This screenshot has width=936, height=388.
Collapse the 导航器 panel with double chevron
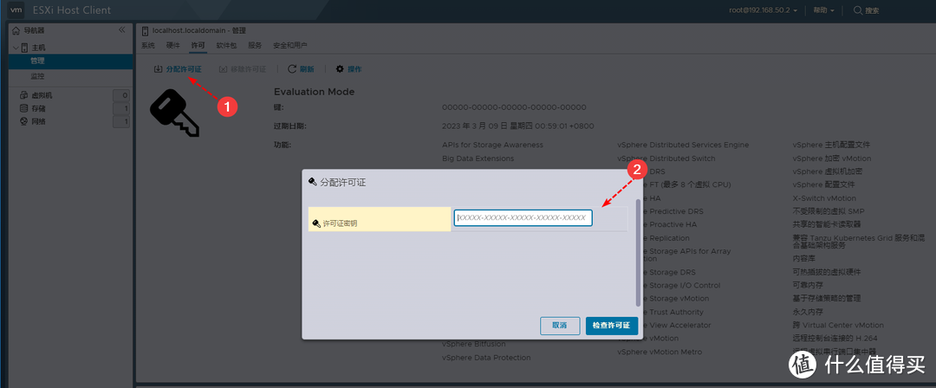[x=122, y=29]
